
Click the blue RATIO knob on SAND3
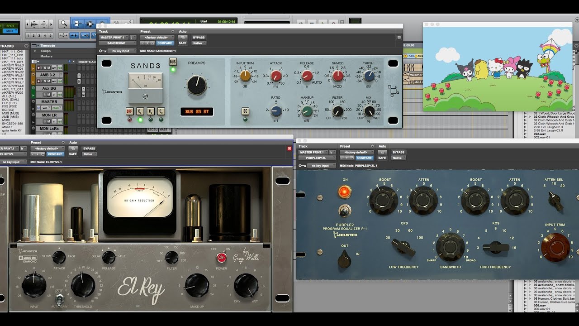click(276, 110)
